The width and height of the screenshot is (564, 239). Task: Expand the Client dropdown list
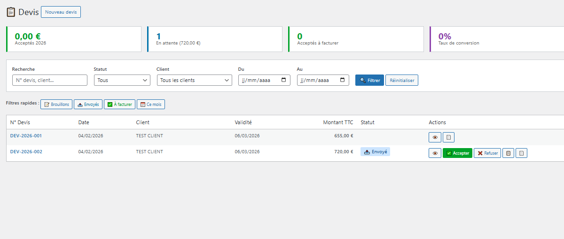point(194,80)
